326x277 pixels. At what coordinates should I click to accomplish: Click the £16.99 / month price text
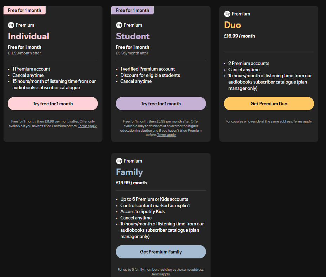pyautogui.click(x=239, y=36)
